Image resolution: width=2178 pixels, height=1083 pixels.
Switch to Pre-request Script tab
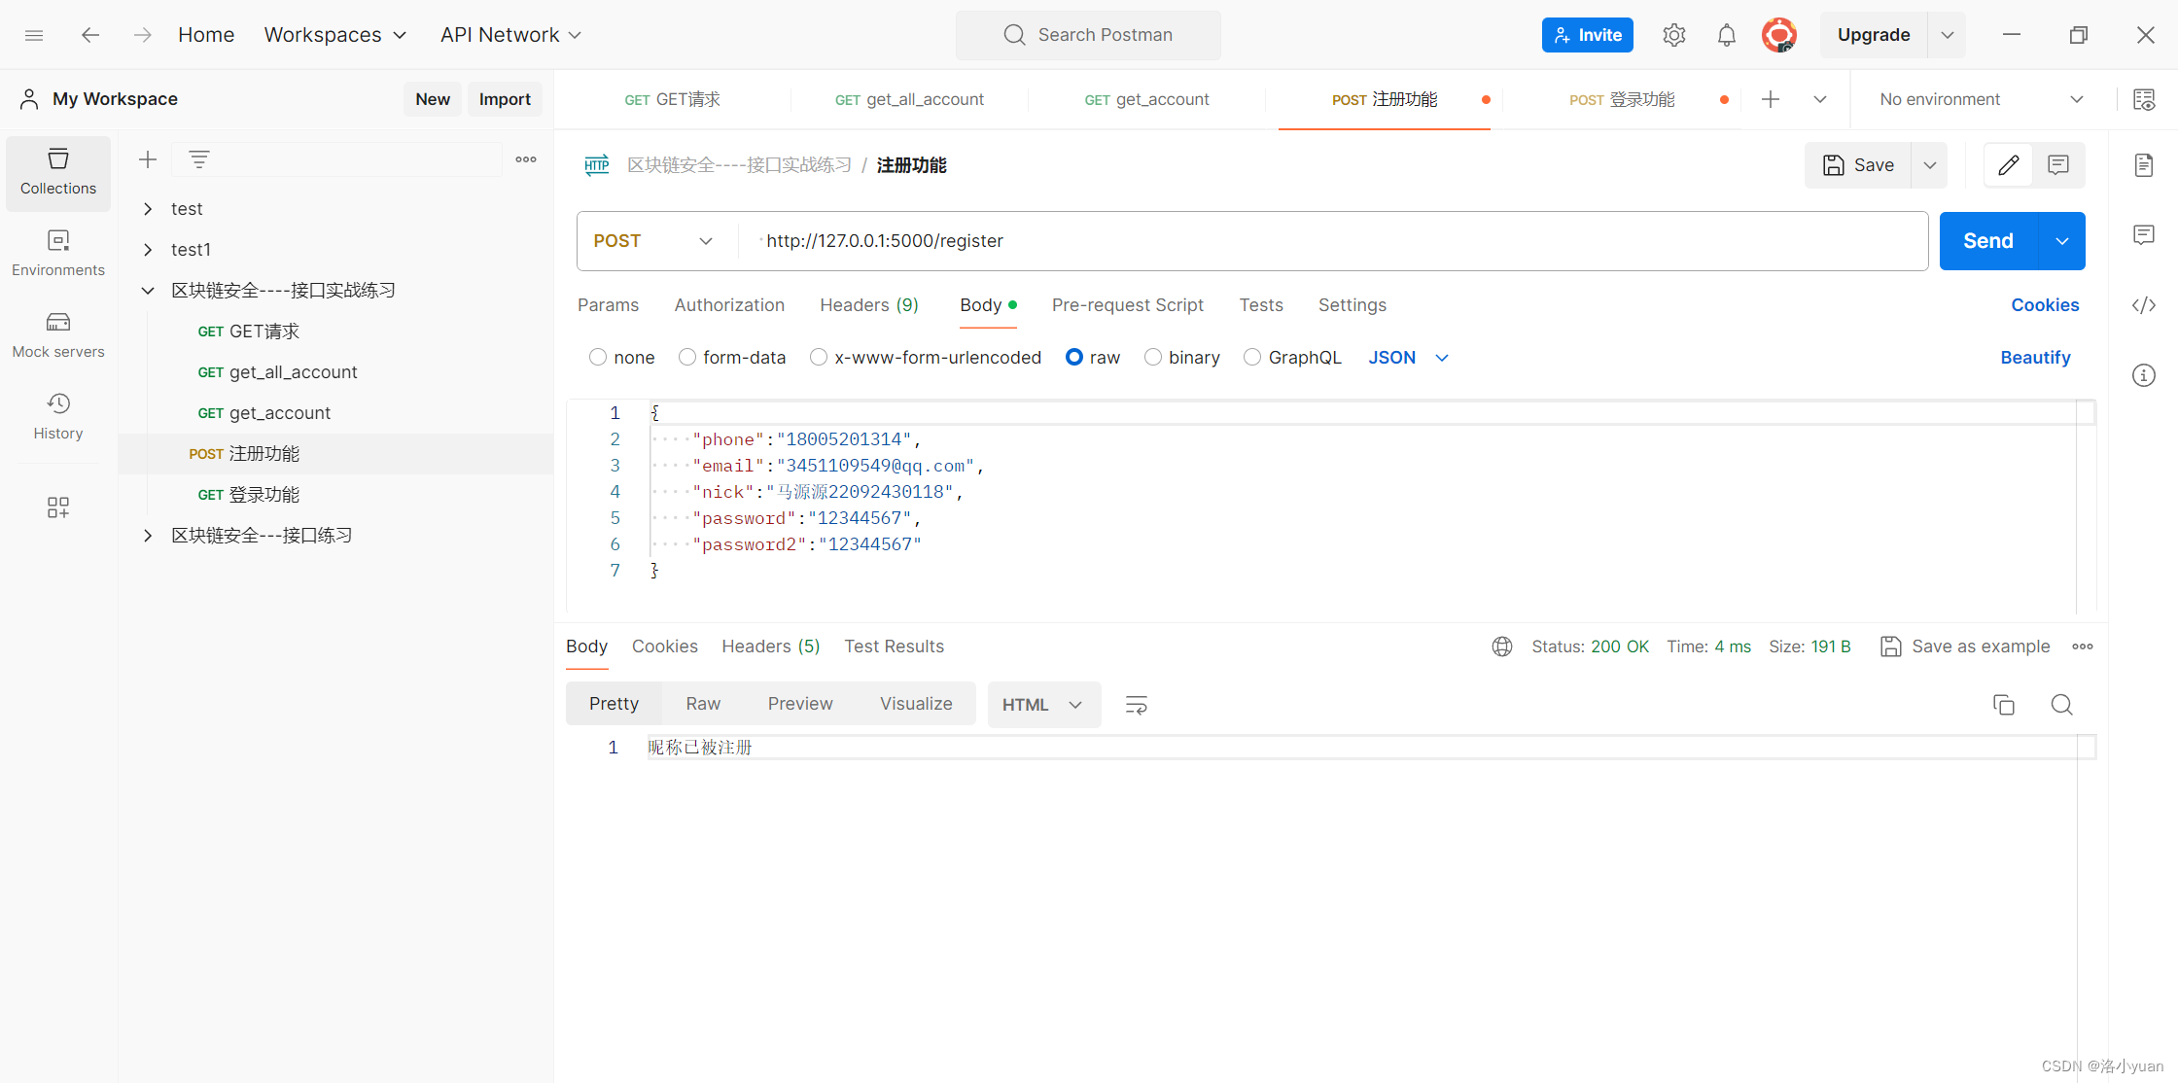[1128, 305]
